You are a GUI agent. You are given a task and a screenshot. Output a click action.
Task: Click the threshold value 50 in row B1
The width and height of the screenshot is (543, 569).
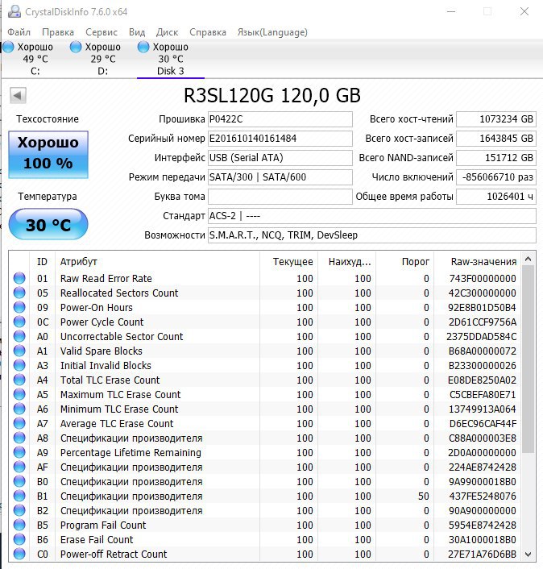424,496
